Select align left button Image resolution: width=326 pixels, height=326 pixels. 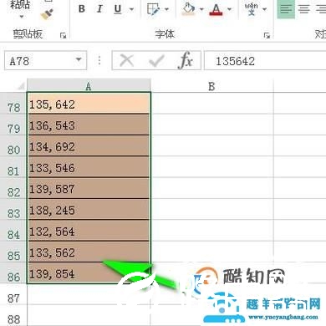click(286, 9)
